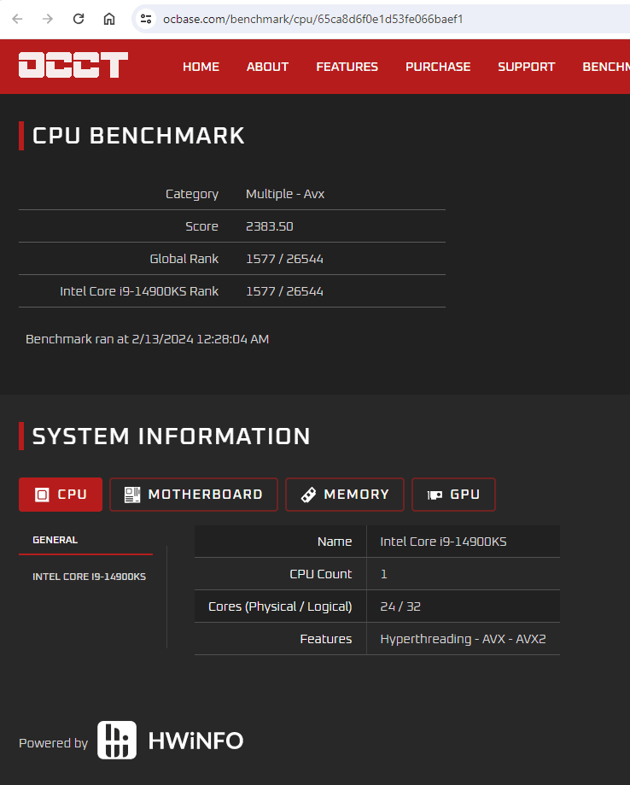This screenshot has width=630, height=785.
Task: Open the ABOUT menu item
Action: tap(268, 67)
